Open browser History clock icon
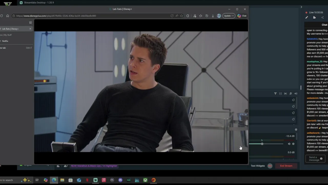 [207, 16]
